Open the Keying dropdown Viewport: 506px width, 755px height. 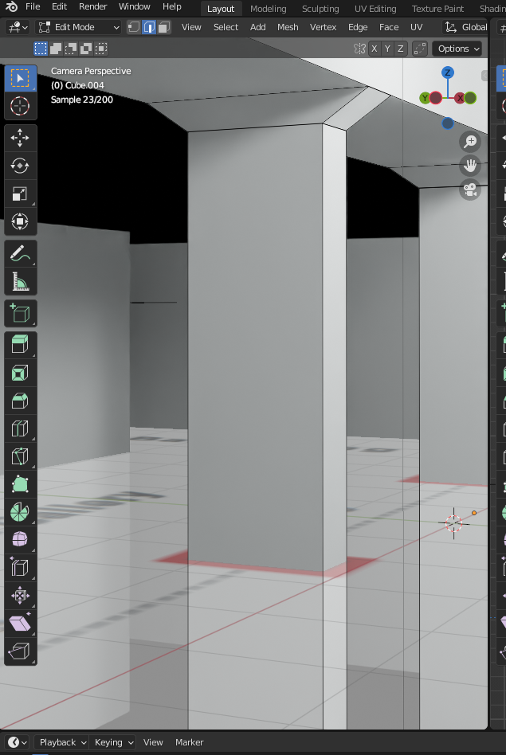114,742
